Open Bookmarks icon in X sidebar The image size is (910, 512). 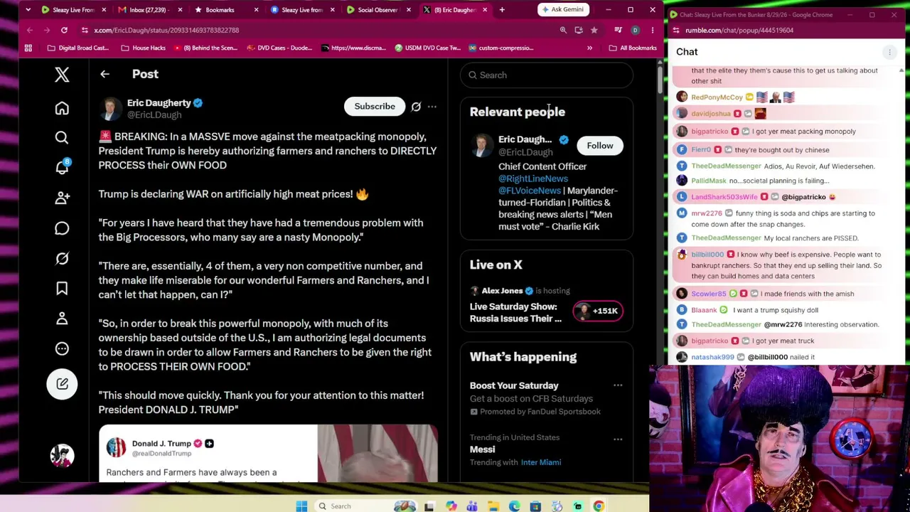coord(62,288)
